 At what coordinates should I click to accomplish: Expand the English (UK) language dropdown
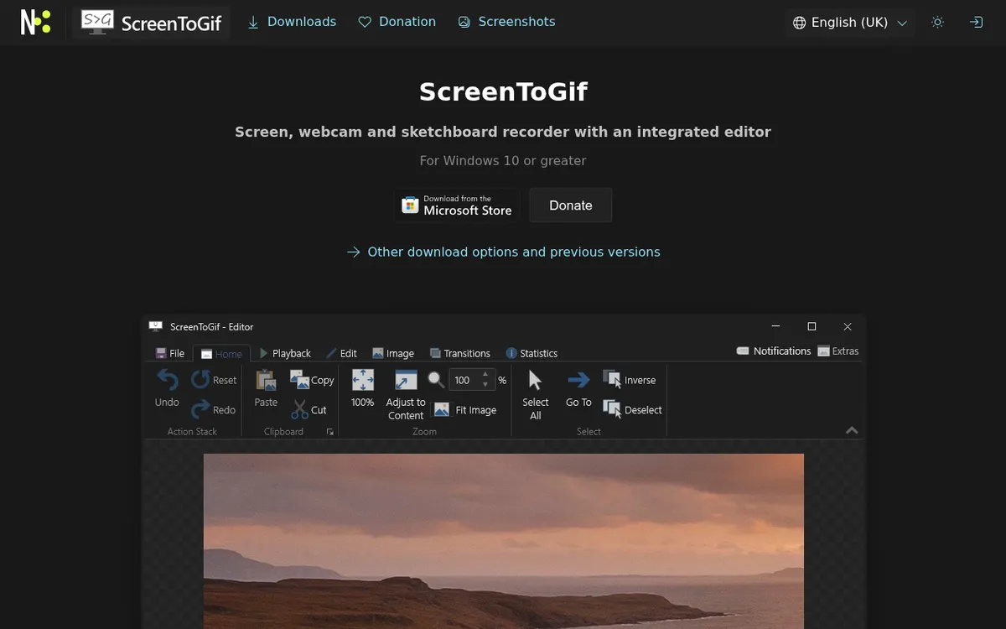coord(850,23)
